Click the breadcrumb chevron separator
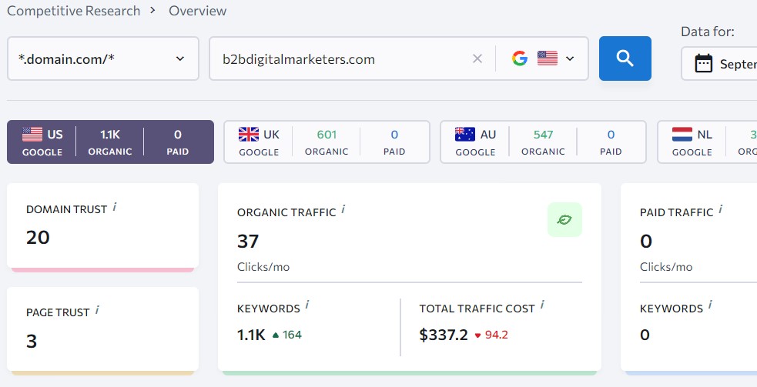Image resolution: width=757 pixels, height=387 pixels. (x=153, y=10)
